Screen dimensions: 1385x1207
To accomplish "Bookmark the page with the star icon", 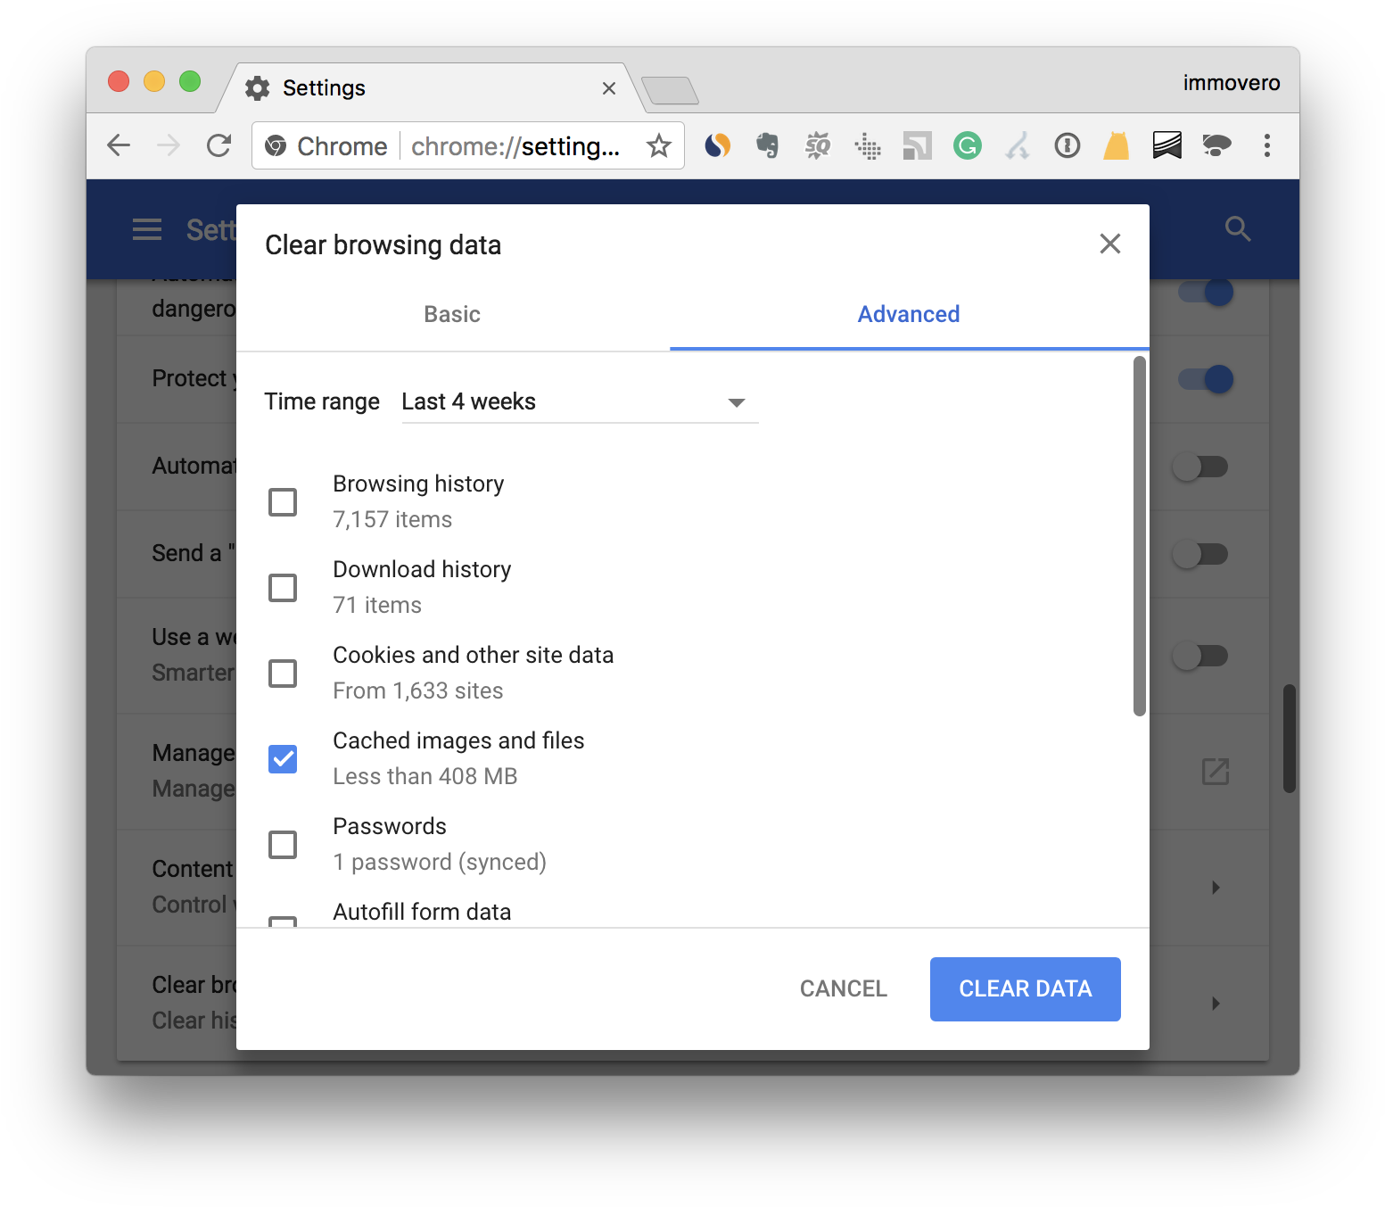I will click(x=659, y=145).
